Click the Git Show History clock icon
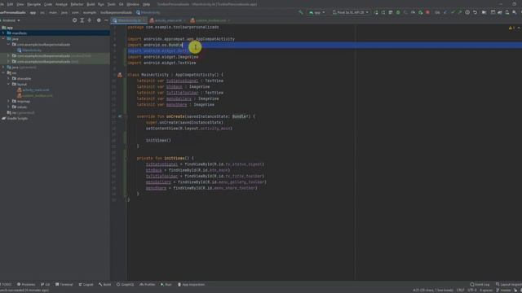 point(467,12)
